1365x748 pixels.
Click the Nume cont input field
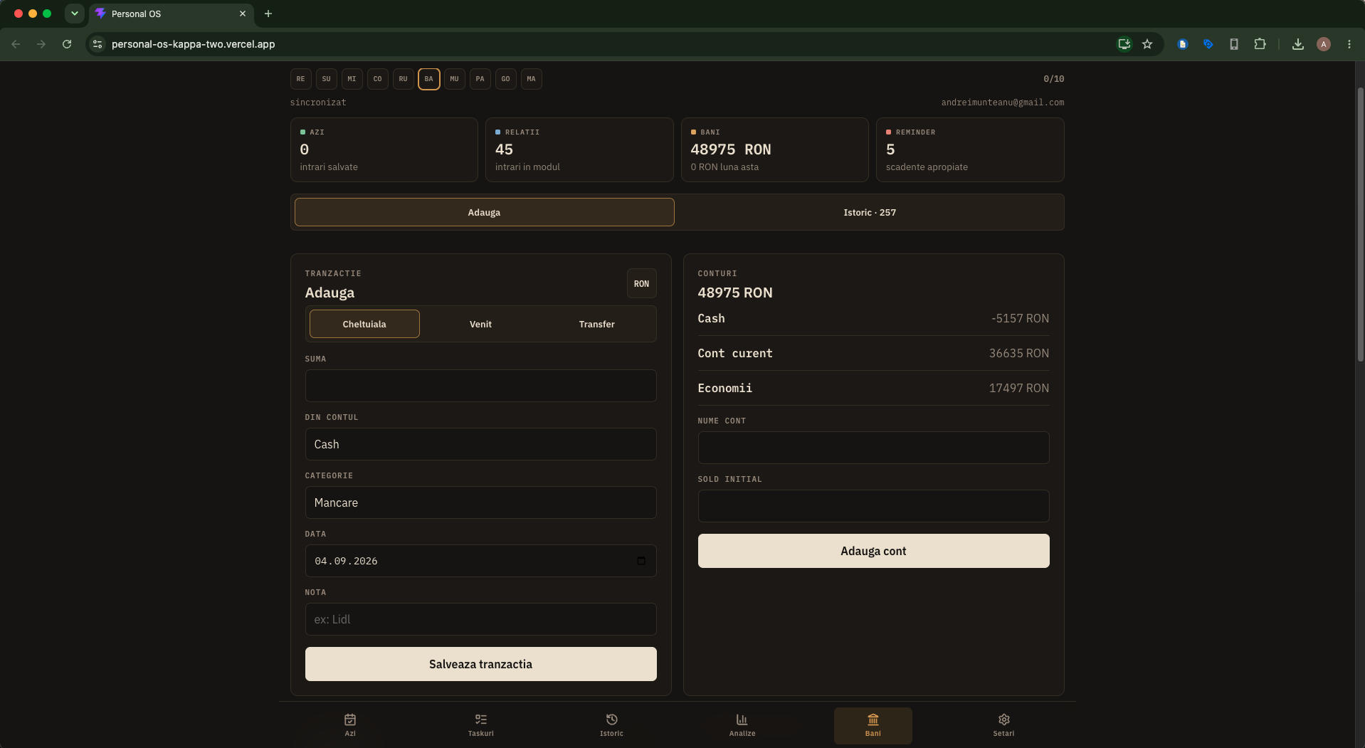(873, 448)
